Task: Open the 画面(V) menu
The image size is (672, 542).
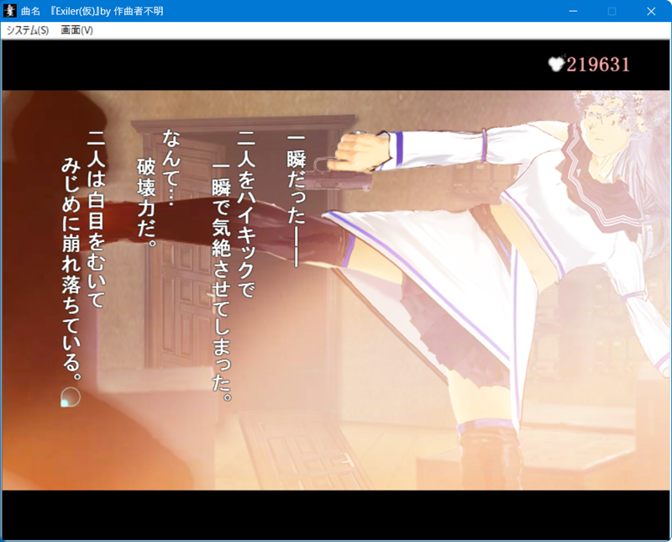Action: [76, 30]
